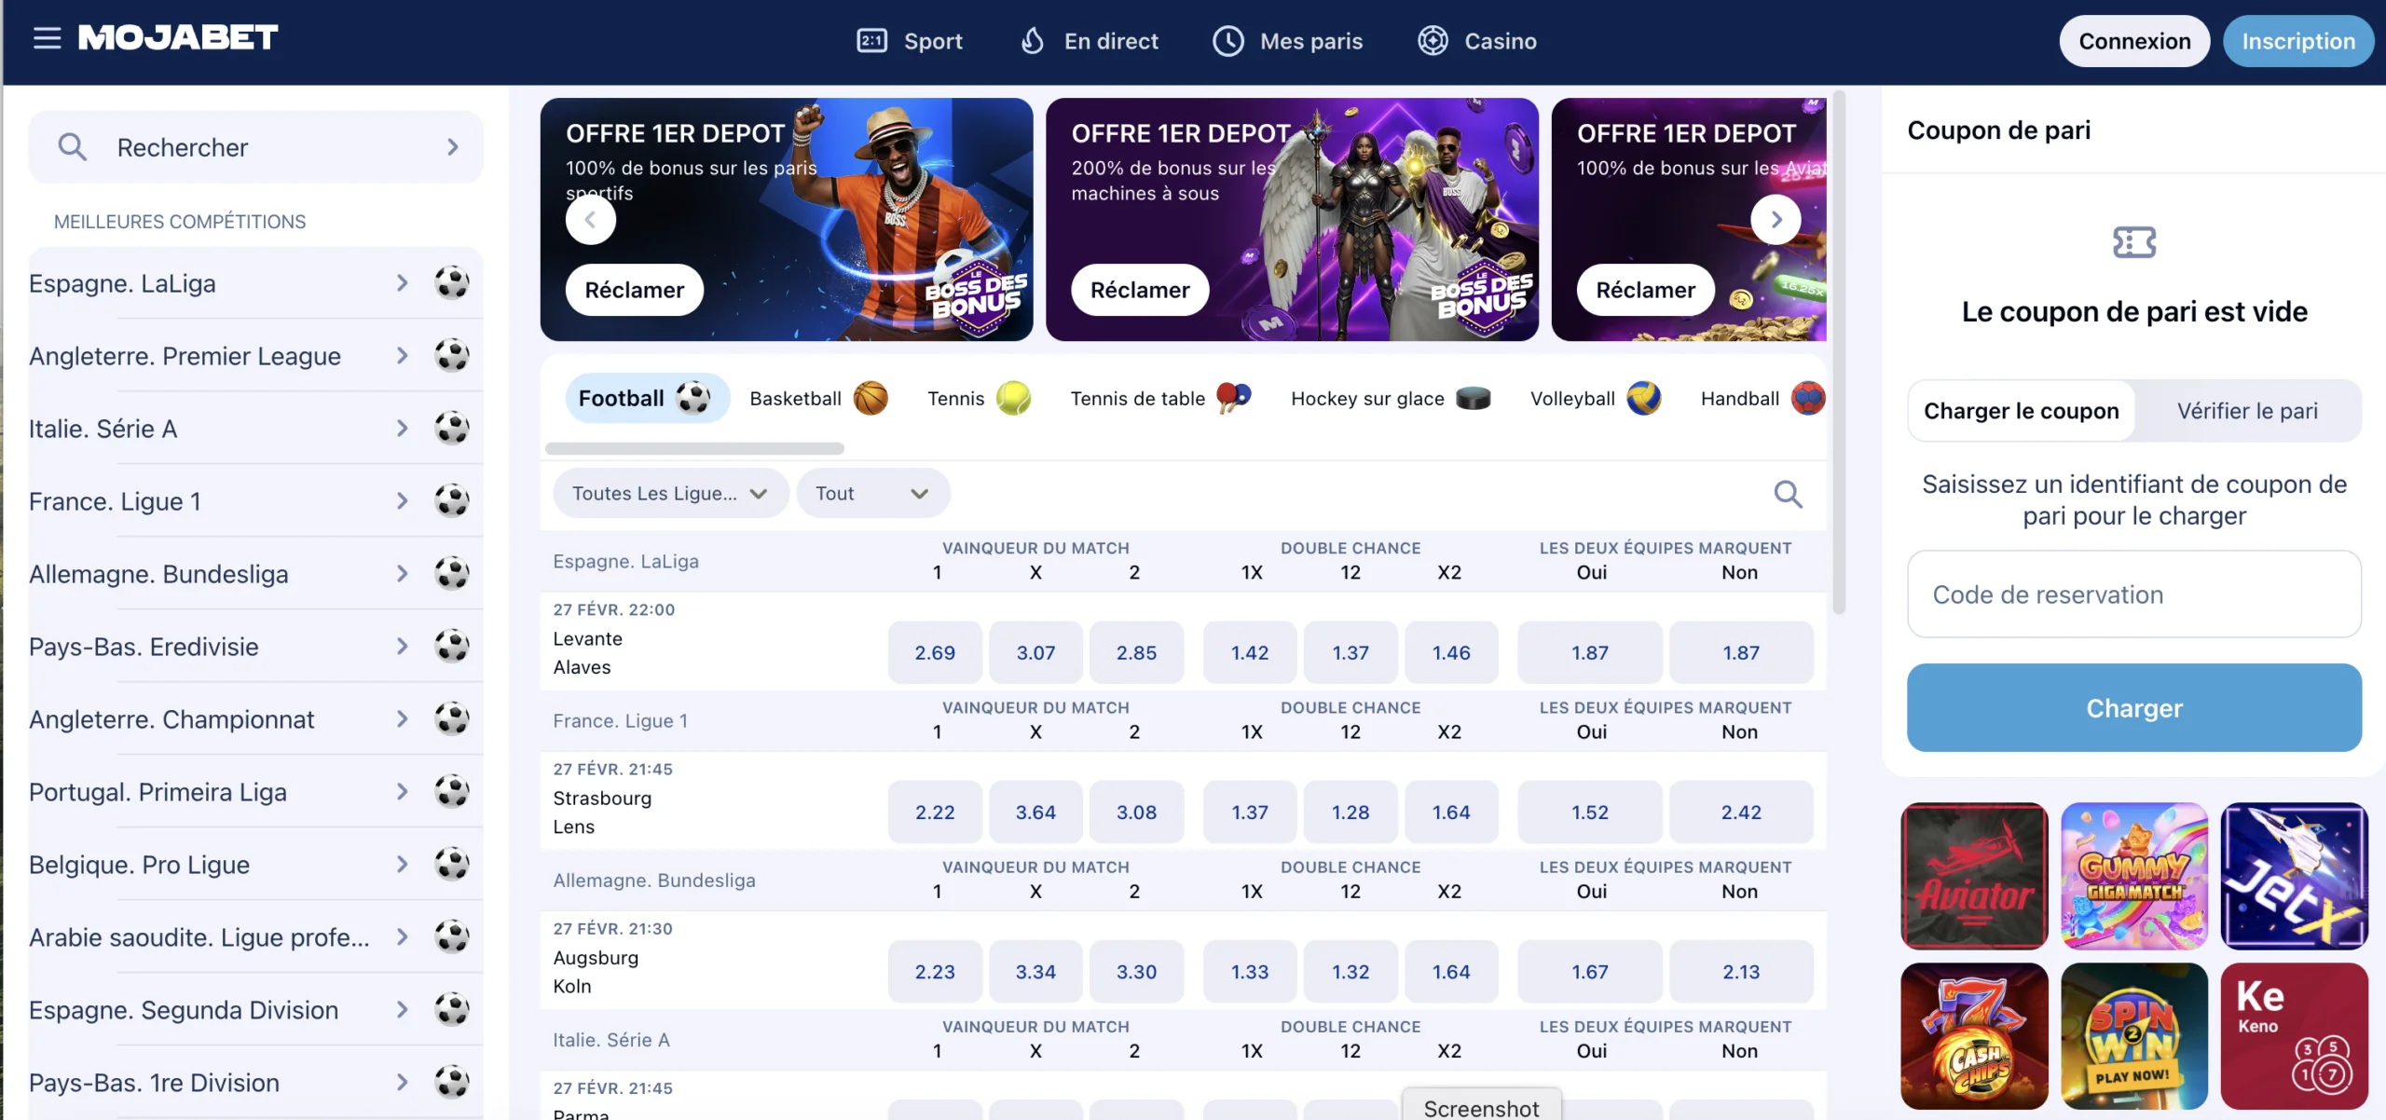Switch to Vérifier le pari toggle
Image resolution: width=2386 pixels, height=1120 pixels.
2247,411
